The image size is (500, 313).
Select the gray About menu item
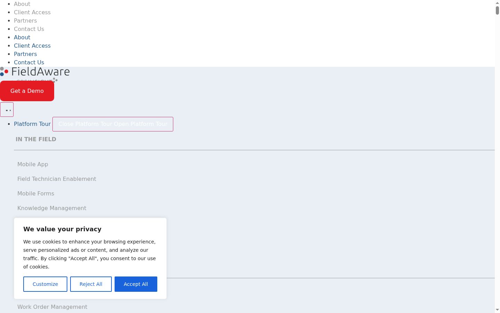click(x=22, y=4)
